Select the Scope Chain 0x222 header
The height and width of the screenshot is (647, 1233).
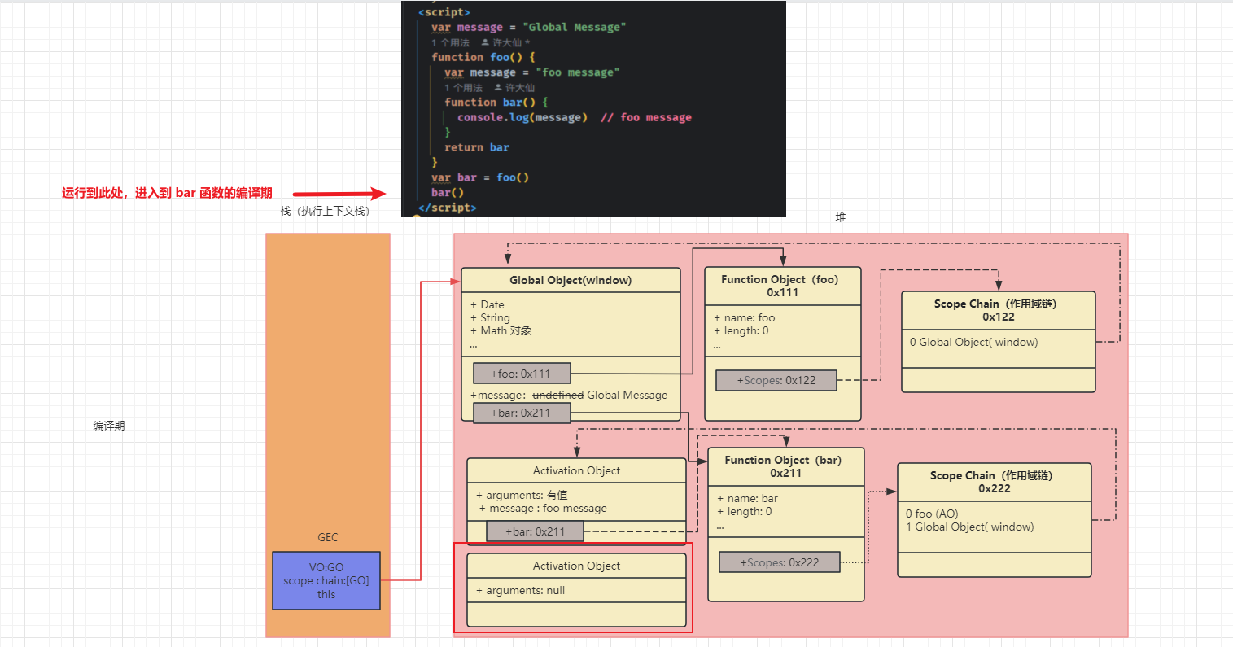coord(994,482)
